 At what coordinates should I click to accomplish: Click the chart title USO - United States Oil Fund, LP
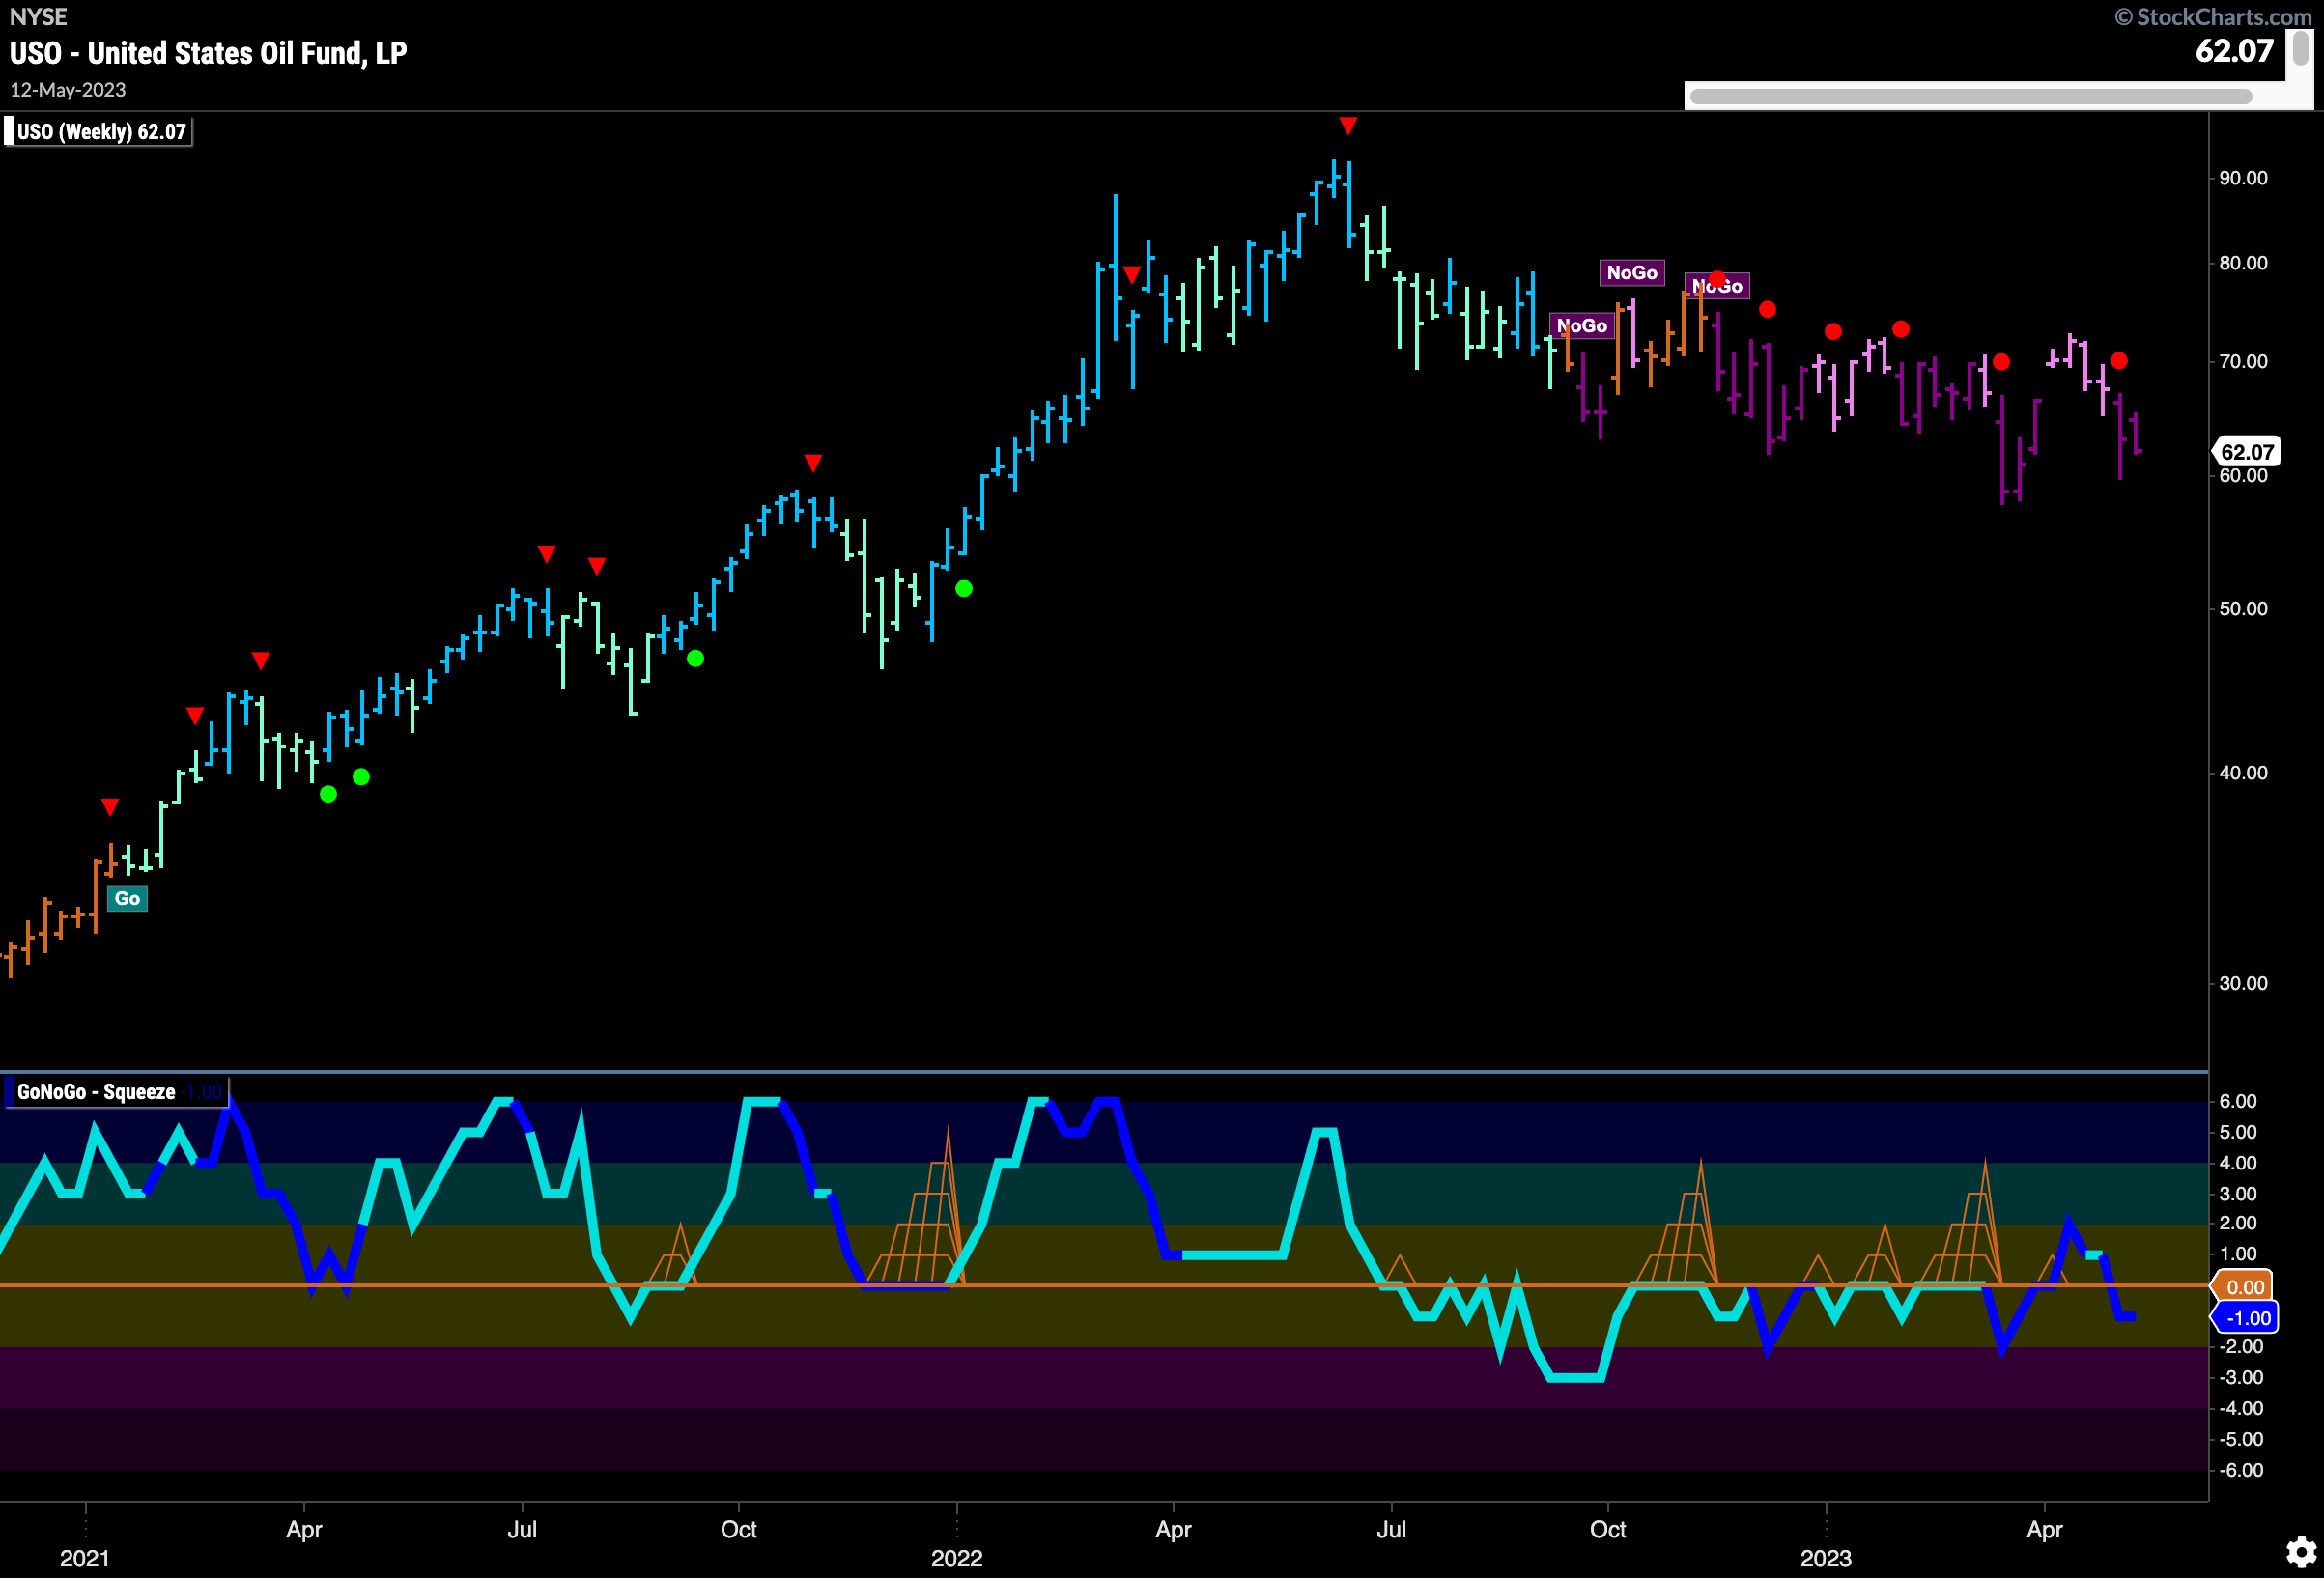[209, 53]
